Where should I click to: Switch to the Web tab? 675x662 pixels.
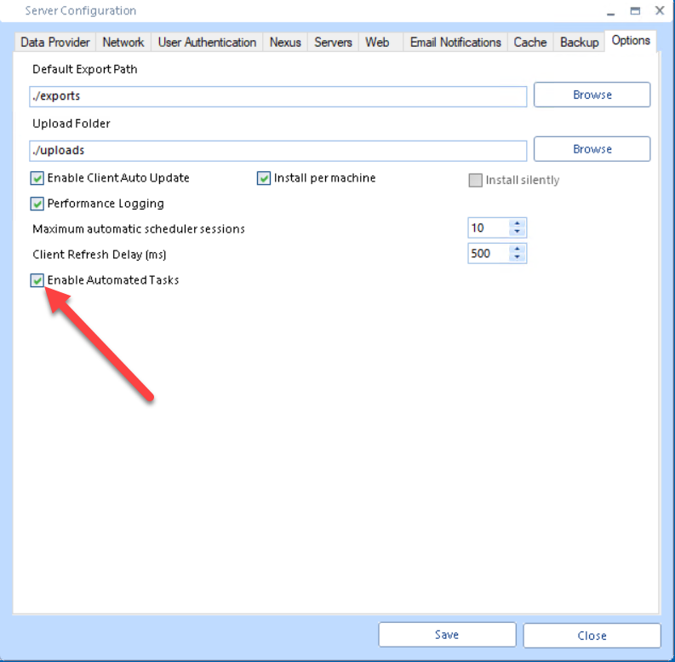(x=377, y=43)
